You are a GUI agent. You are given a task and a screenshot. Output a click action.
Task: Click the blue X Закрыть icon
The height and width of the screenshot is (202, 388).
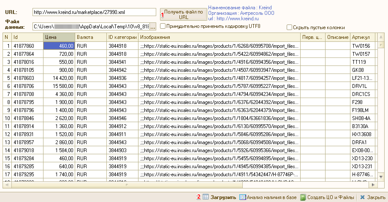pyautogui.click(x=362, y=197)
